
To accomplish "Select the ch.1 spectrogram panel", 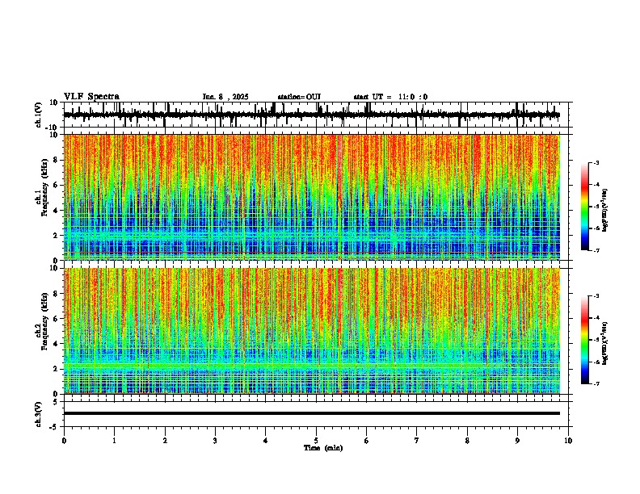I will (312, 197).
